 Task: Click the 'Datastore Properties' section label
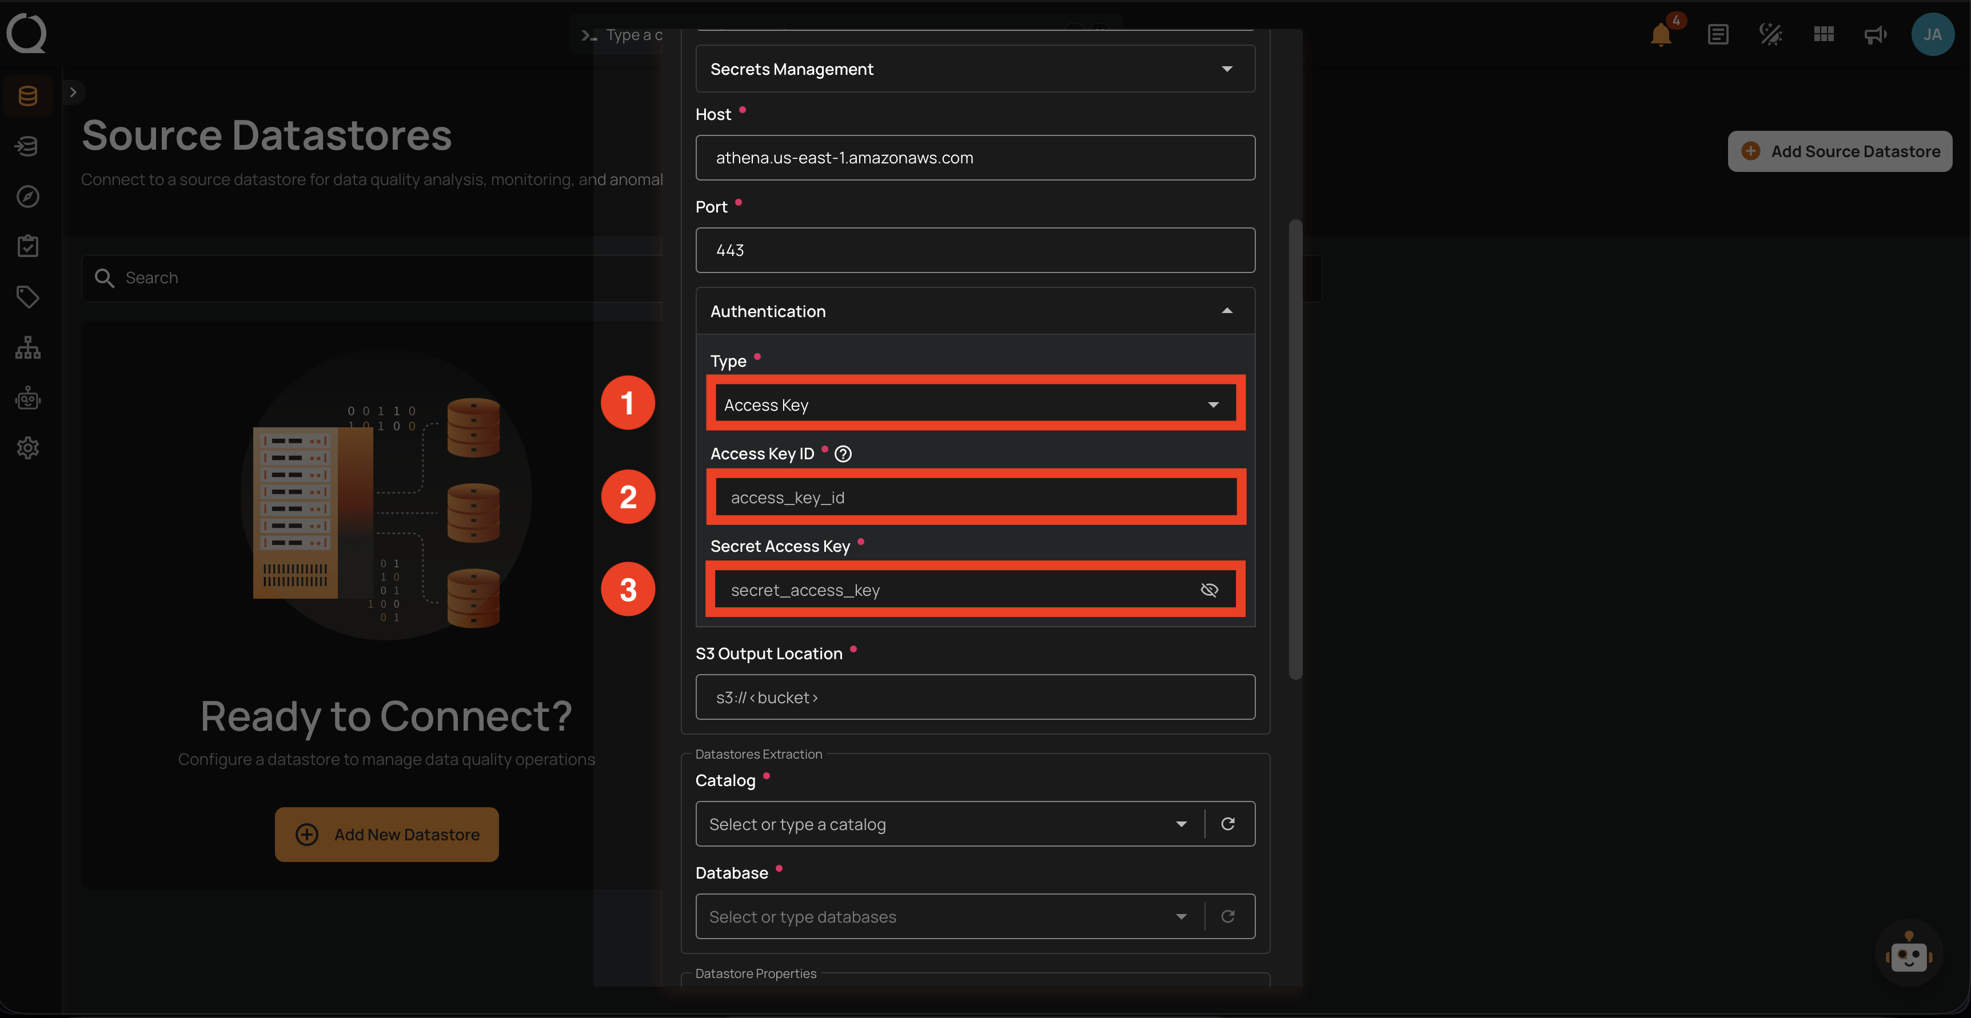coord(755,973)
